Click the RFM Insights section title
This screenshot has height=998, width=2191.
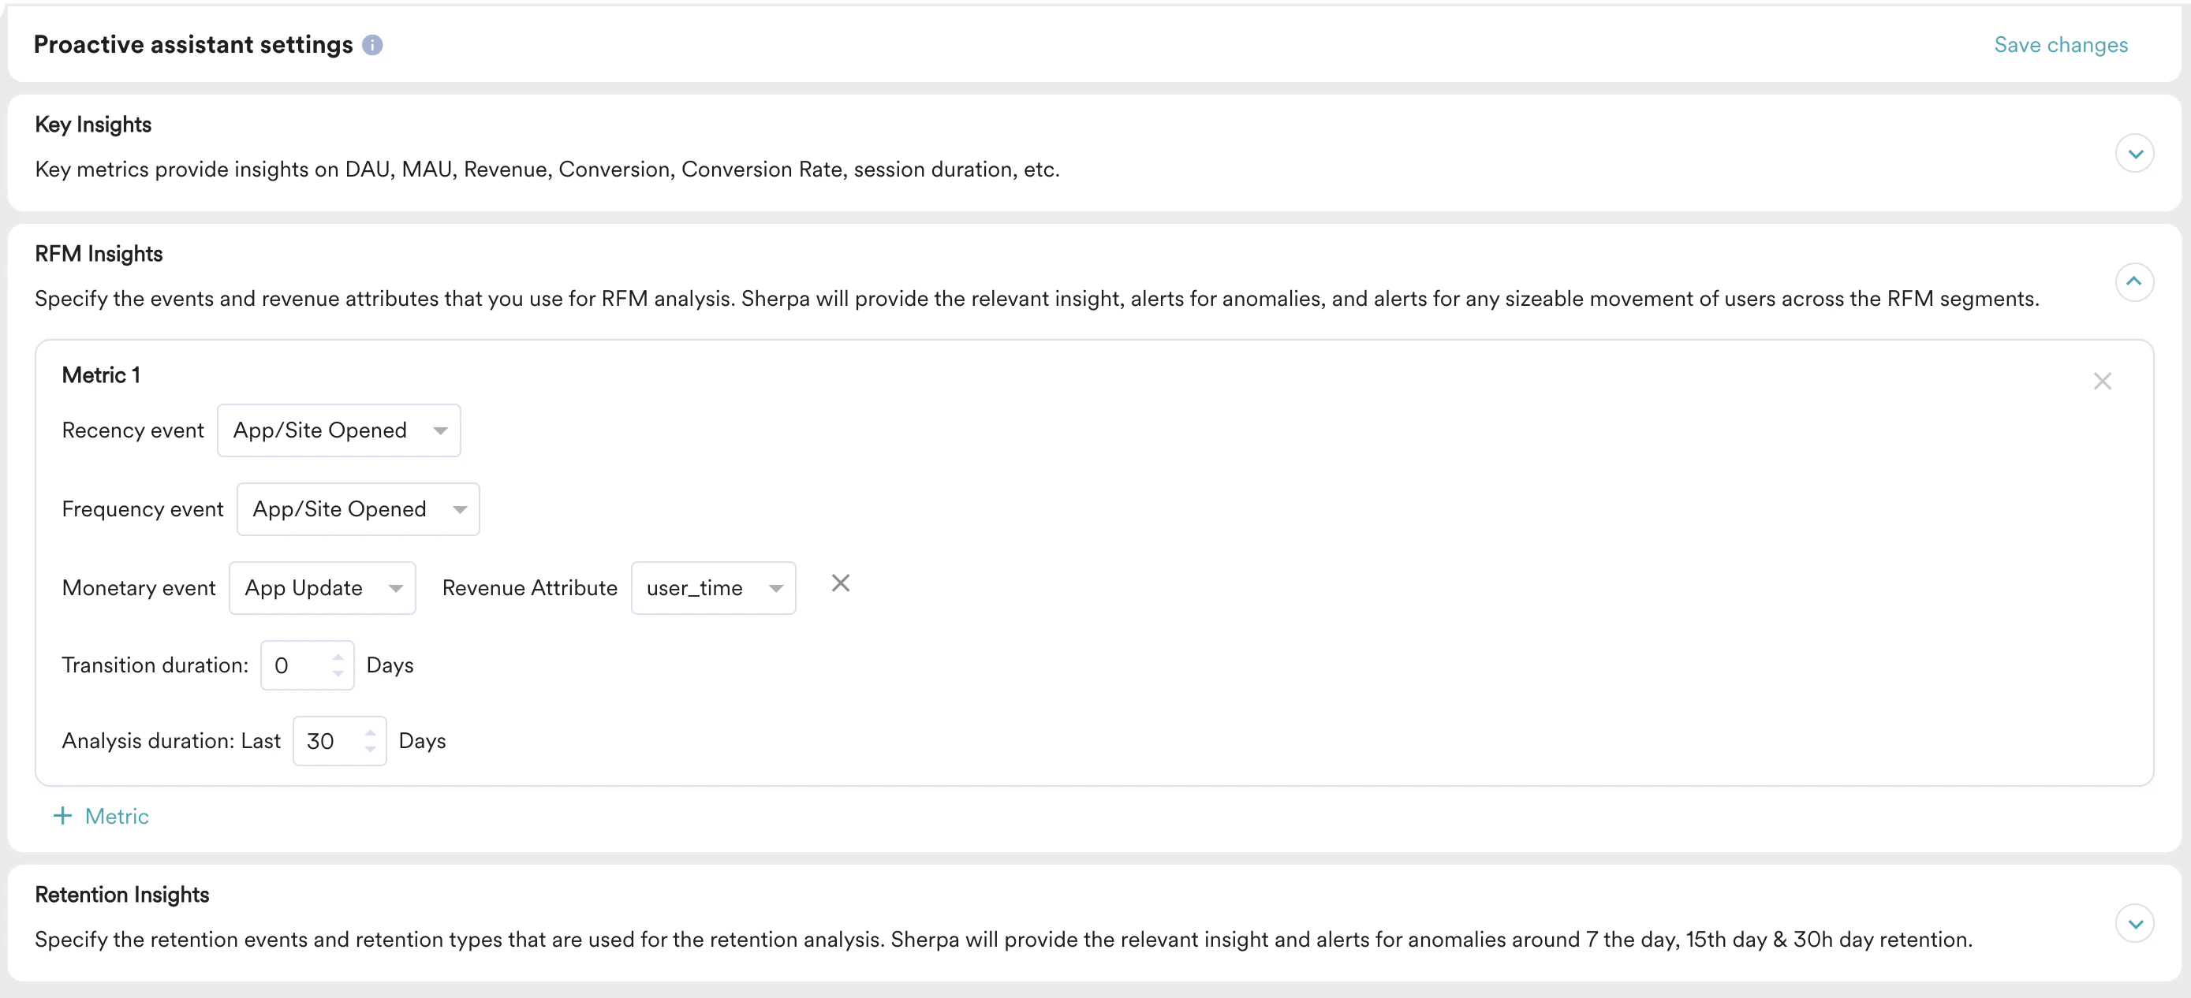click(x=99, y=252)
